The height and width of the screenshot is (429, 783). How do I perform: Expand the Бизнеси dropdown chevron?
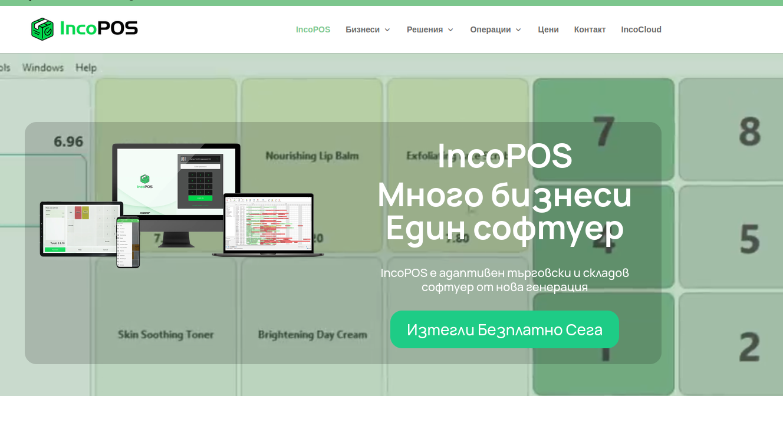coord(387,29)
